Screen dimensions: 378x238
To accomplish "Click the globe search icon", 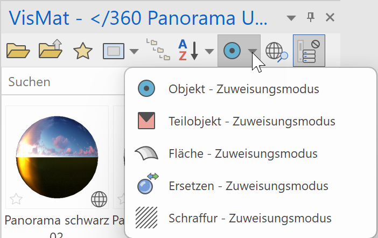I will [277, 52].
